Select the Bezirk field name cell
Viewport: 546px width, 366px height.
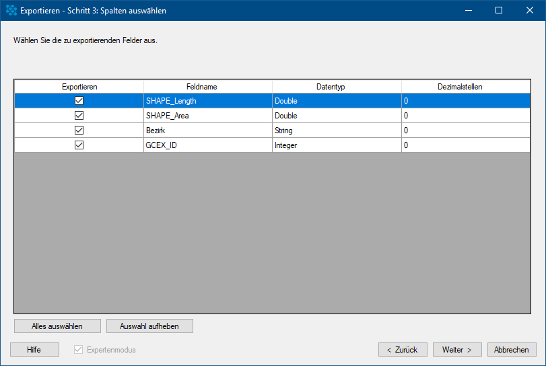coord(208,131)
